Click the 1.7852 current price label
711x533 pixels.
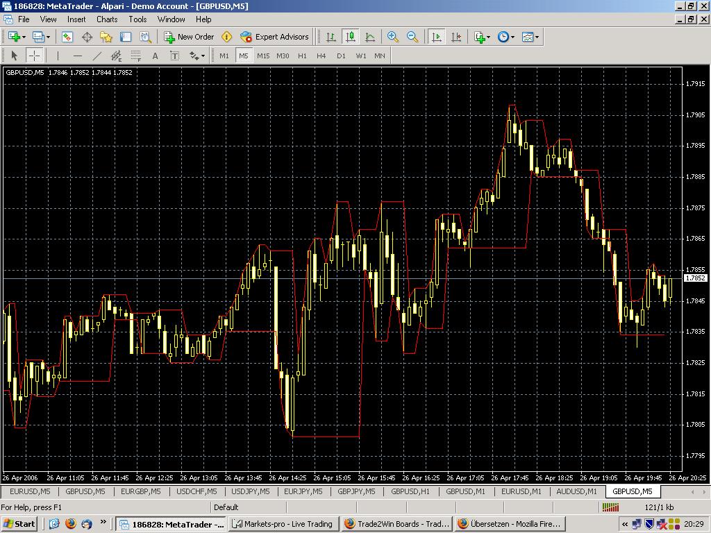tap(695, 278)
